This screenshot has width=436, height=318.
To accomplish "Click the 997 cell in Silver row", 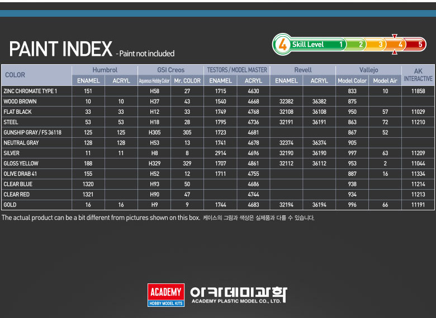I will pos(352,153).
